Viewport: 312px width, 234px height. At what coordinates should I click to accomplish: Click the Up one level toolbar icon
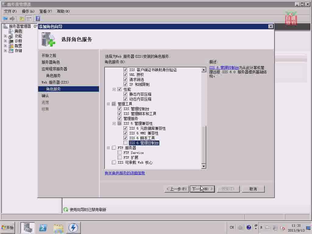click(22, 19)
